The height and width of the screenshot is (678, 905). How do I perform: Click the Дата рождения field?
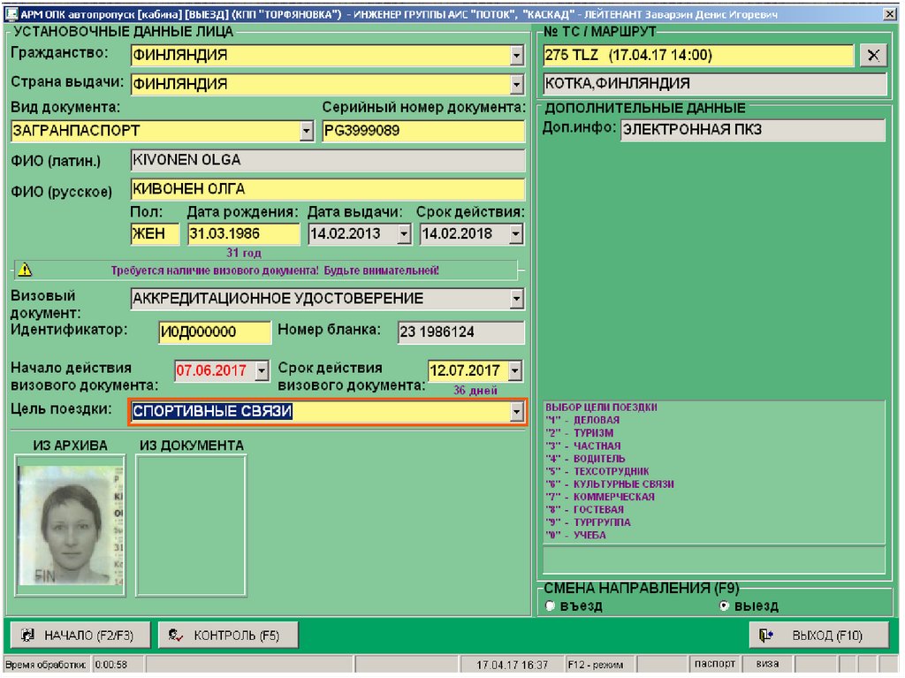coord(243,234)
